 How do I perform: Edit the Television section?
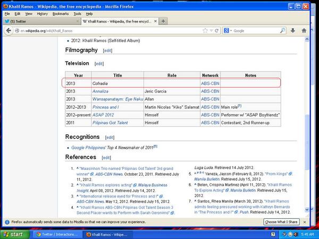click(x=99, y=64)
